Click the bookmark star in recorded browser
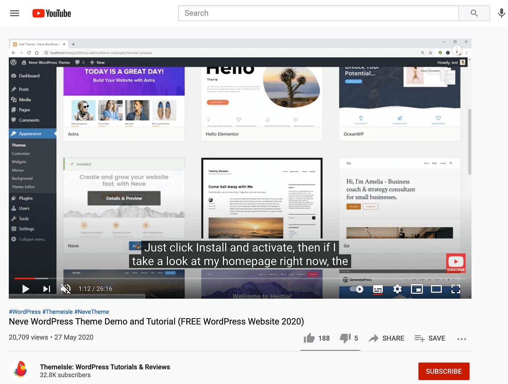 (x=431, y=53)
